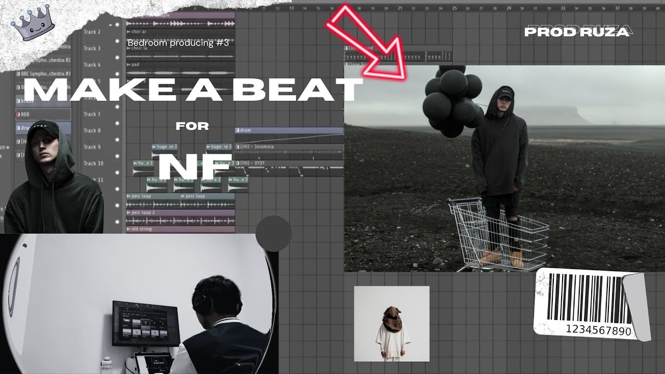Select the Track 7 header label
Image resolution: width=665 pixels, height=374 pixels.
tap(92, 114)
